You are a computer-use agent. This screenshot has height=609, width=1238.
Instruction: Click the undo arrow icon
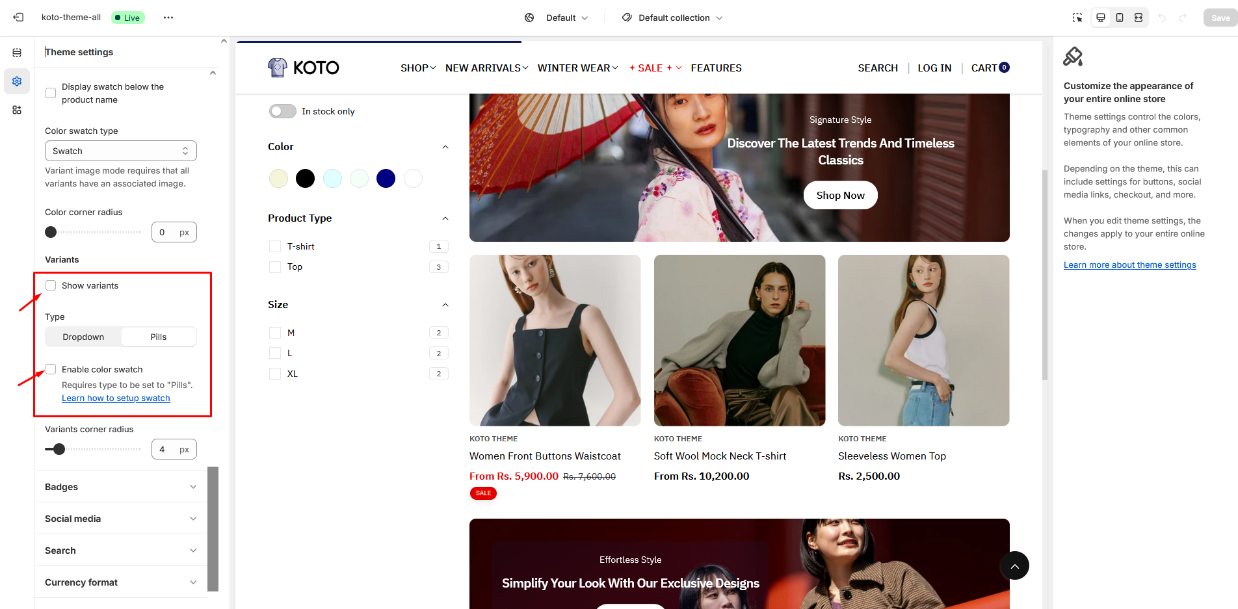pyautogui.click(x=1162, y=18)
